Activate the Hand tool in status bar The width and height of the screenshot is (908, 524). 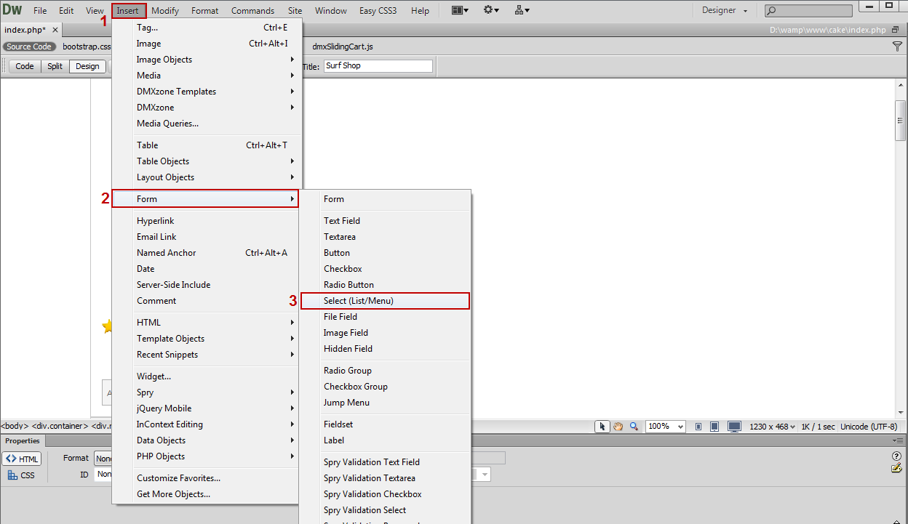(x=618, y=427)
